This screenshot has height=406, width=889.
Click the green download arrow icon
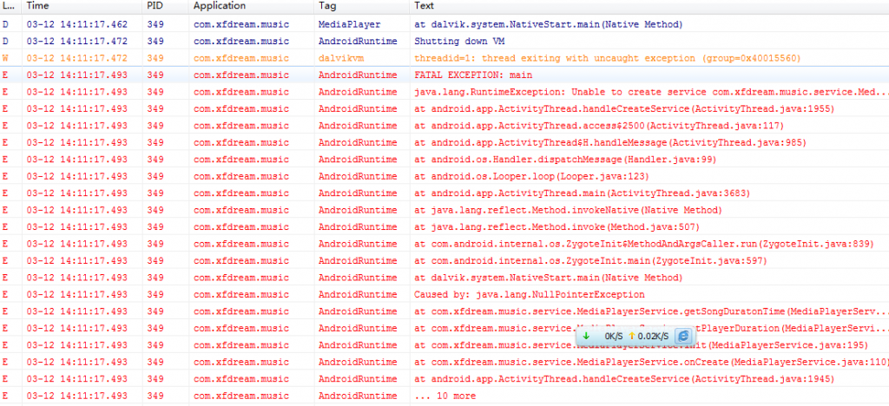pos(586,336)
